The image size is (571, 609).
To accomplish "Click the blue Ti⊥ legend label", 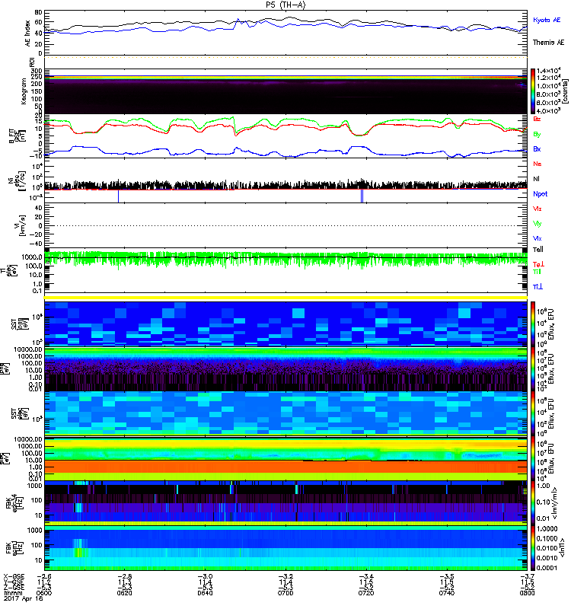I will (x=538, y=287).
